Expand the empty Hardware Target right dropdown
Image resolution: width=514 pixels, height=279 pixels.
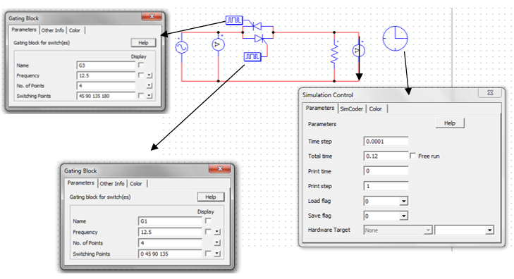490,230
